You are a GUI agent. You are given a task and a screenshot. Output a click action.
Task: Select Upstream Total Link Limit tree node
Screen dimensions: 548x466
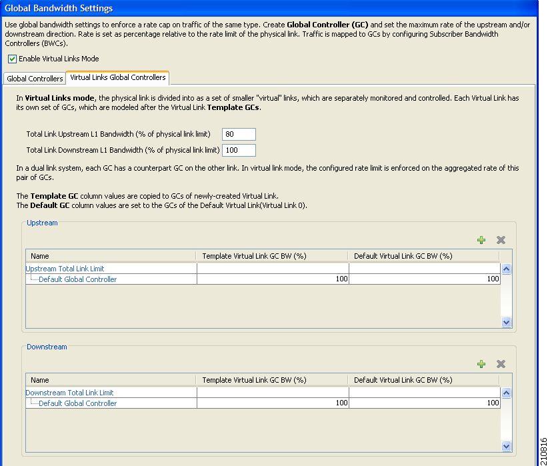pos(65,269)
